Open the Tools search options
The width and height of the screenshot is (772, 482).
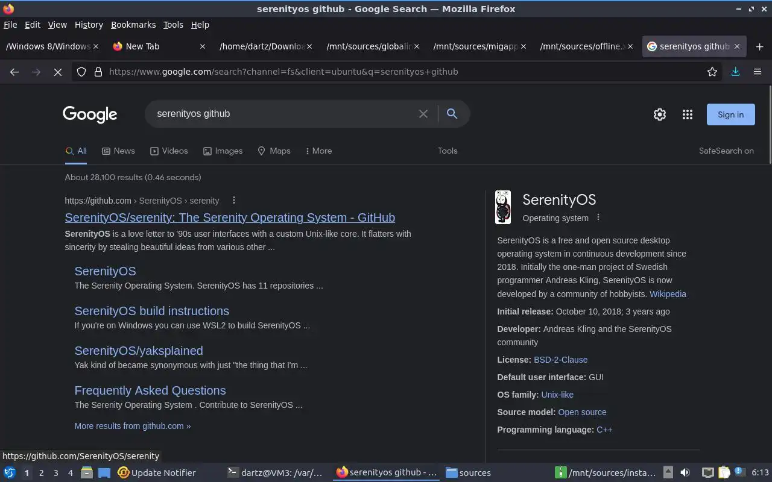click(x=448, y=151)
